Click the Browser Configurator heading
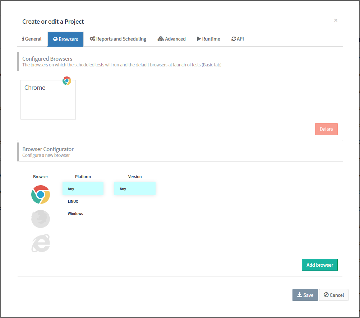The width and height of the screenshot is (360, 318). [48, 149]
